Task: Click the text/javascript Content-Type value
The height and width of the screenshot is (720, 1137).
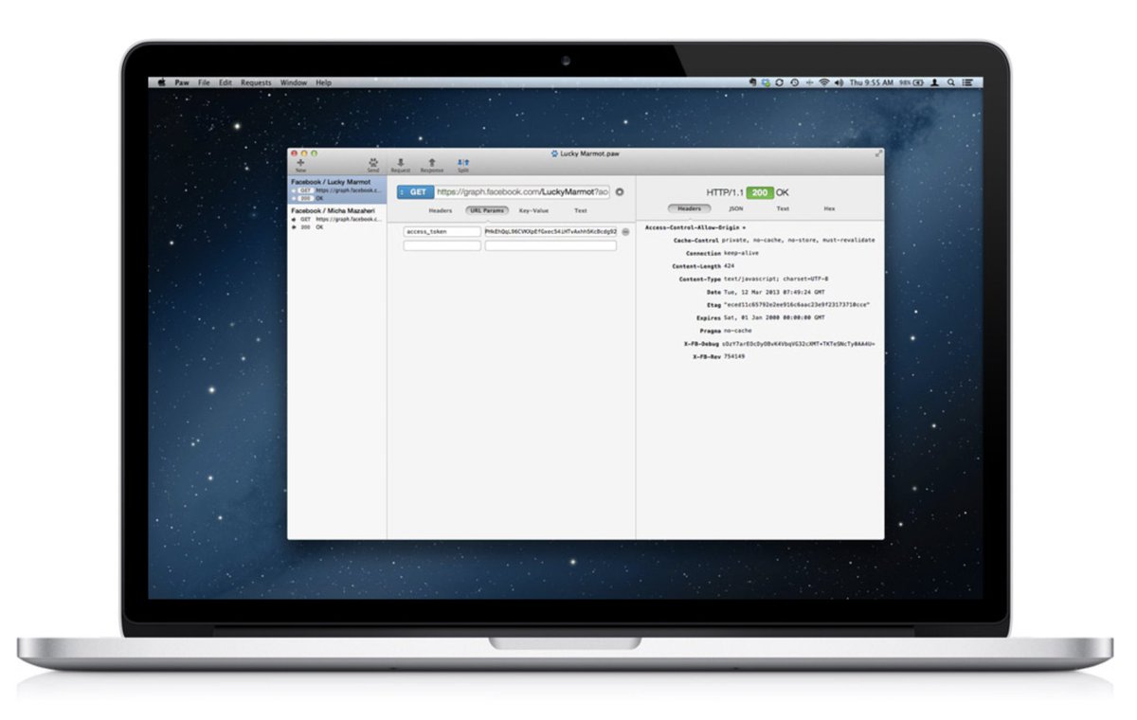Action: point(776,280)
